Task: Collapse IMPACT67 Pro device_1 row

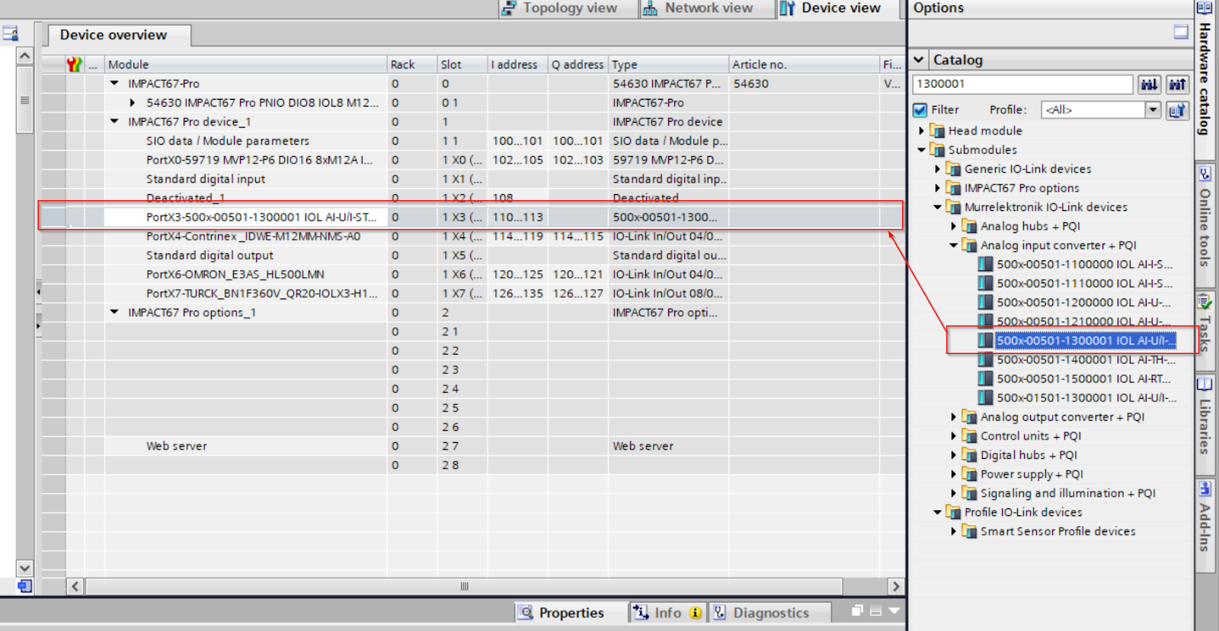Action: [x=114, y=121]
